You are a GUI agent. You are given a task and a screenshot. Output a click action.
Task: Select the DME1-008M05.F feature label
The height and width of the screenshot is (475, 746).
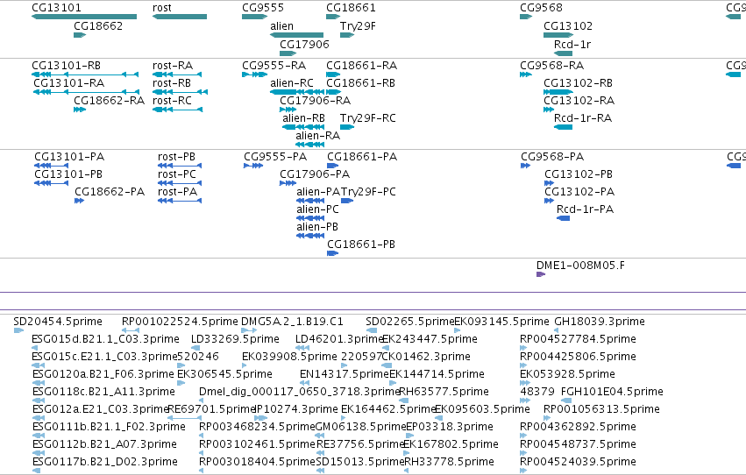[580, 266]
